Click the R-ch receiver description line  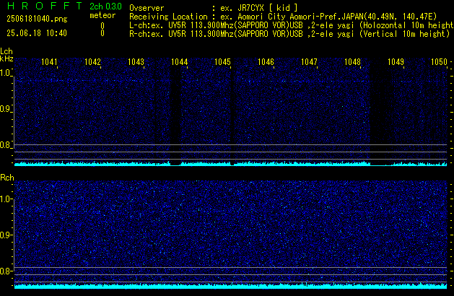289,34
